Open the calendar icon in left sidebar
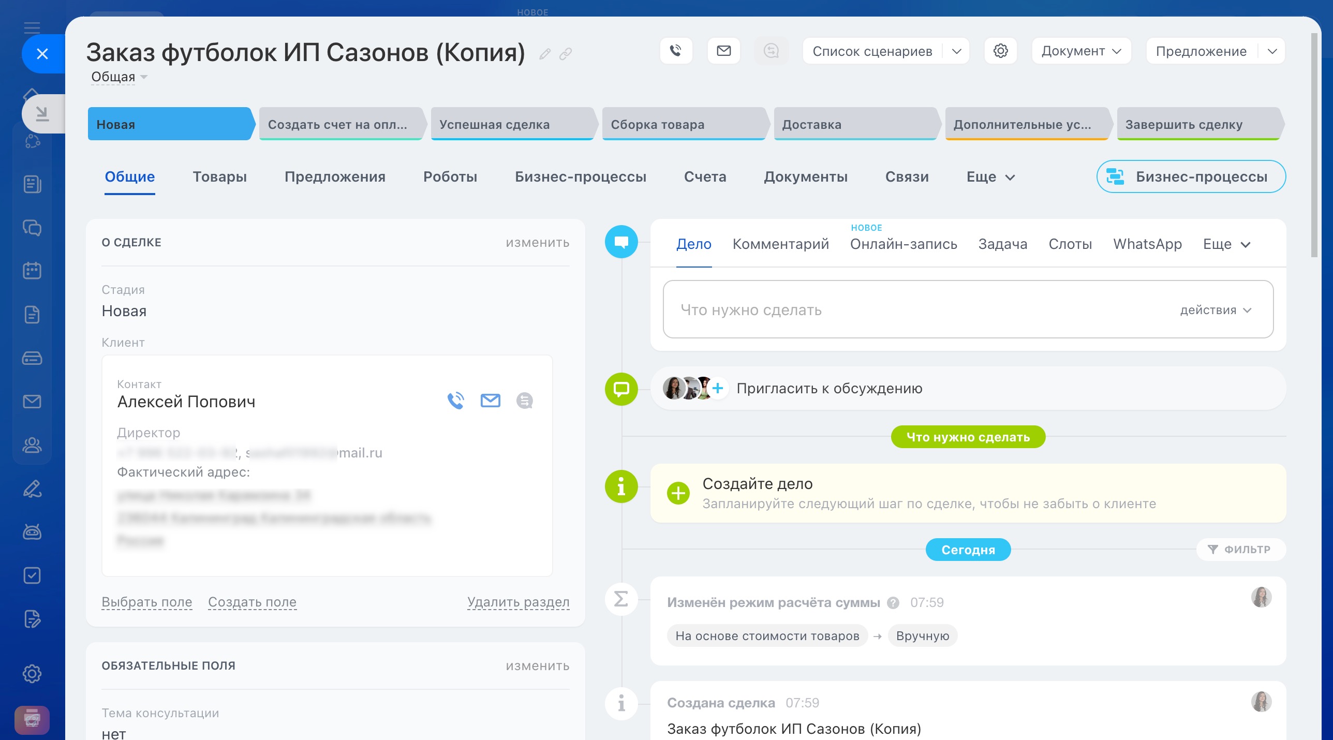The width and height of the screenshot is (1333, 740). coord(32,271)
